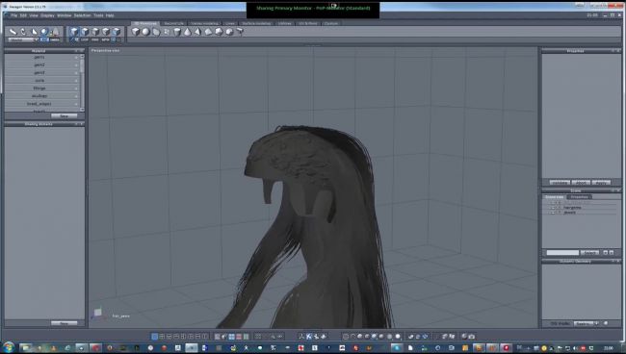Open the Selection menu
This screenshot has height=354, width=626.
pyautogui.click(x=82, y=15)
